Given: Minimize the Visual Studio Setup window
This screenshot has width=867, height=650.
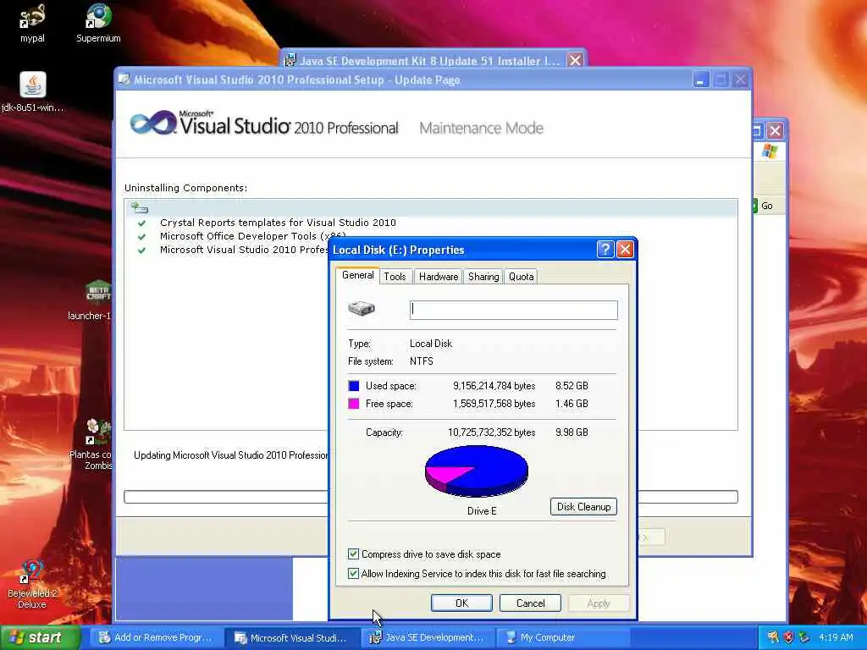Looking at the screenshot, I should point(700,80).
